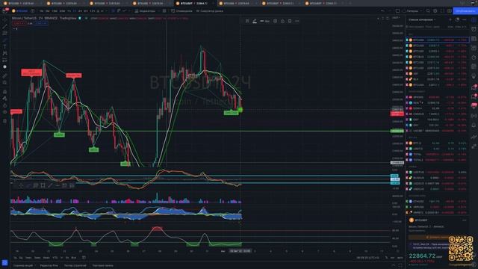Open watchlist more options three dots
The height and width of the screenshot is (269, 478).
pyautogui.click(x=465, y=19)
